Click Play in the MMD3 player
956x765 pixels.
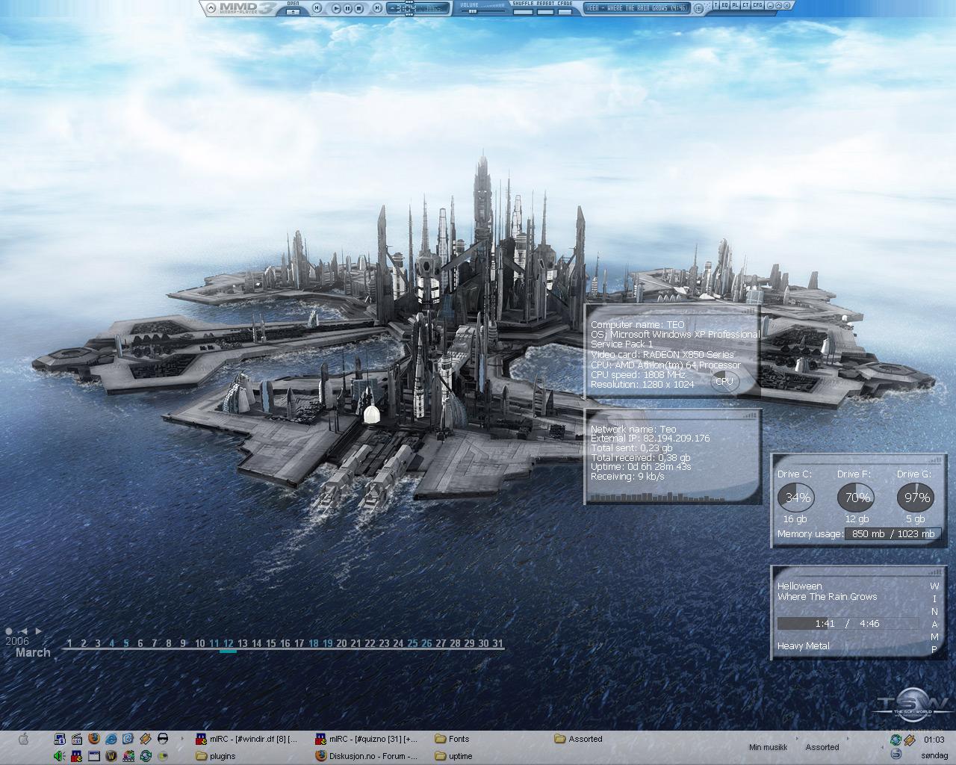click(x=336, y=8)
